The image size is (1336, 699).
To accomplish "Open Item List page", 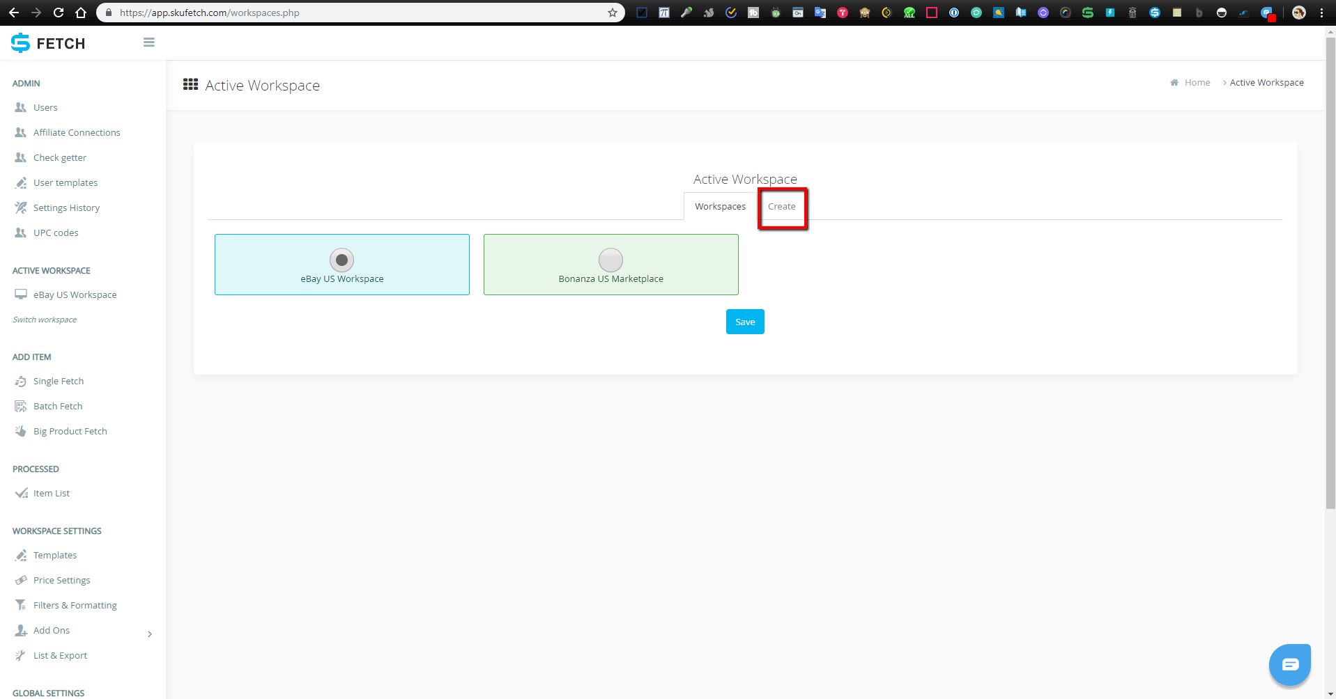I will [x=52, y=493].
